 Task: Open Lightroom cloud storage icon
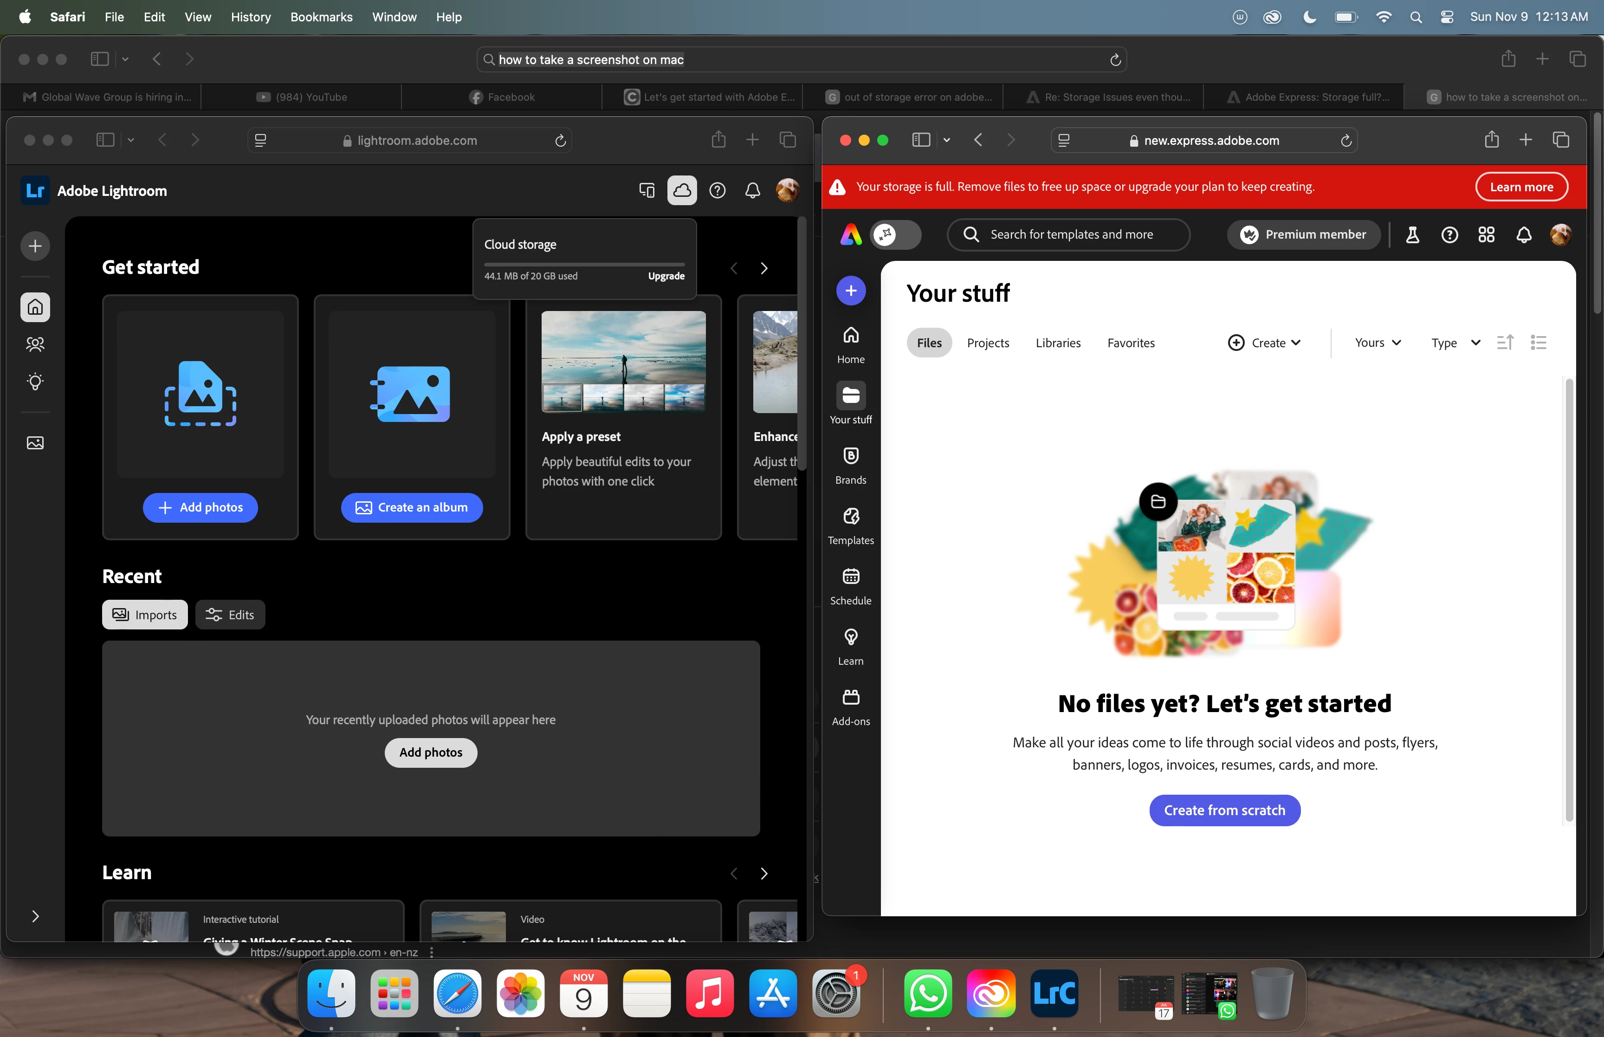[681, 191]
